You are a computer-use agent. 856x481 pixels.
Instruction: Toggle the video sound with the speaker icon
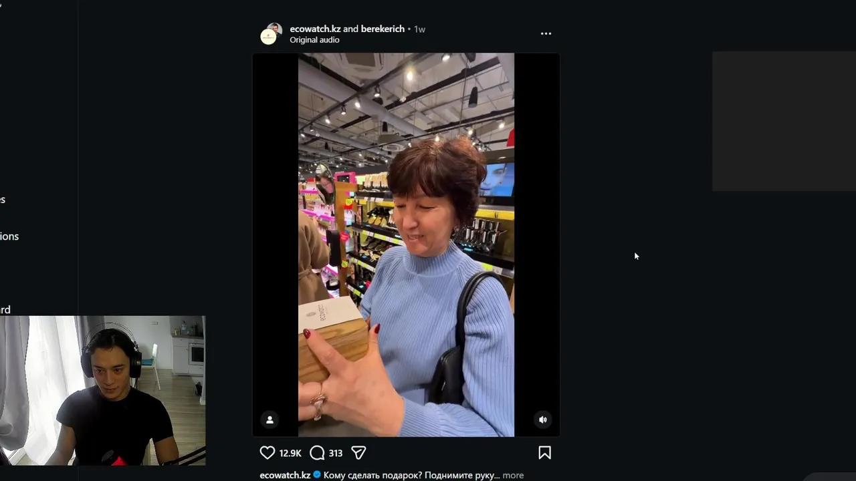[x=542, y=420]
